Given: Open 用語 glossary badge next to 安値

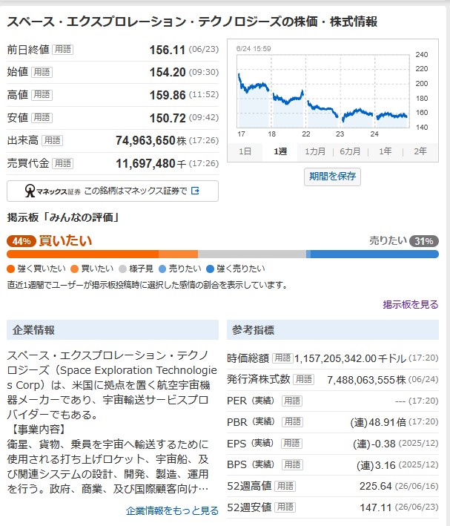Looking at the screenshot, I should coord(42,118).
